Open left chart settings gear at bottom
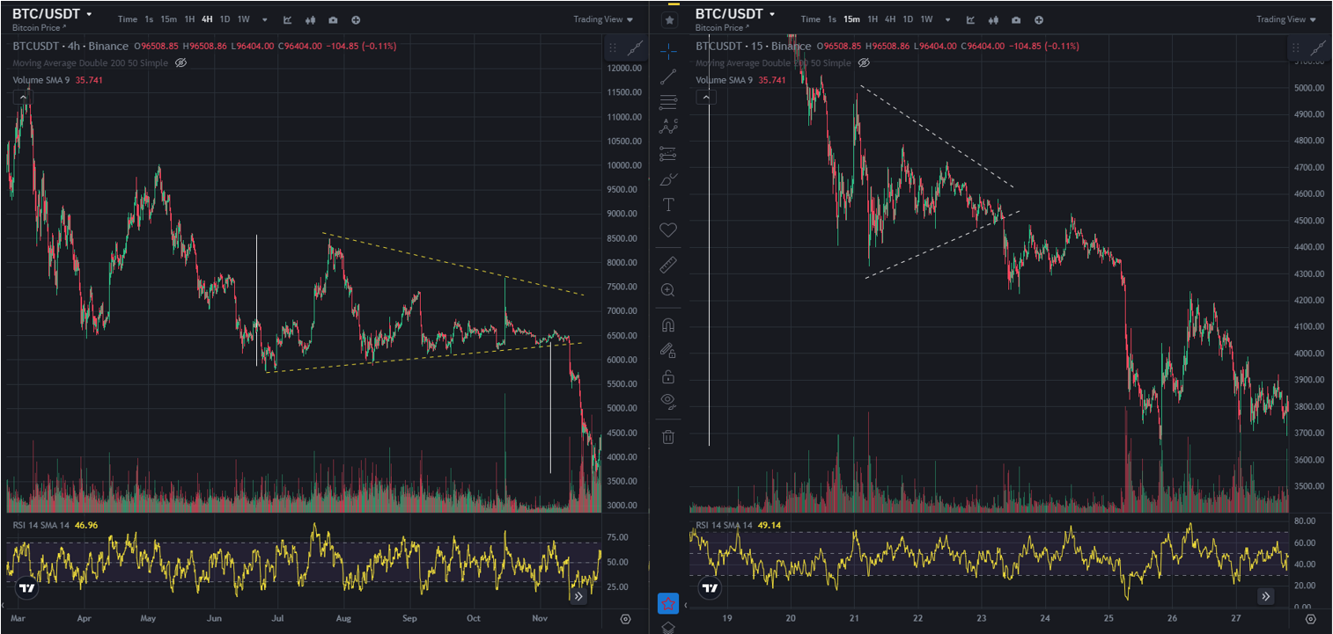1333x634 pixels. pyautogui.click(x=626, y=619)
